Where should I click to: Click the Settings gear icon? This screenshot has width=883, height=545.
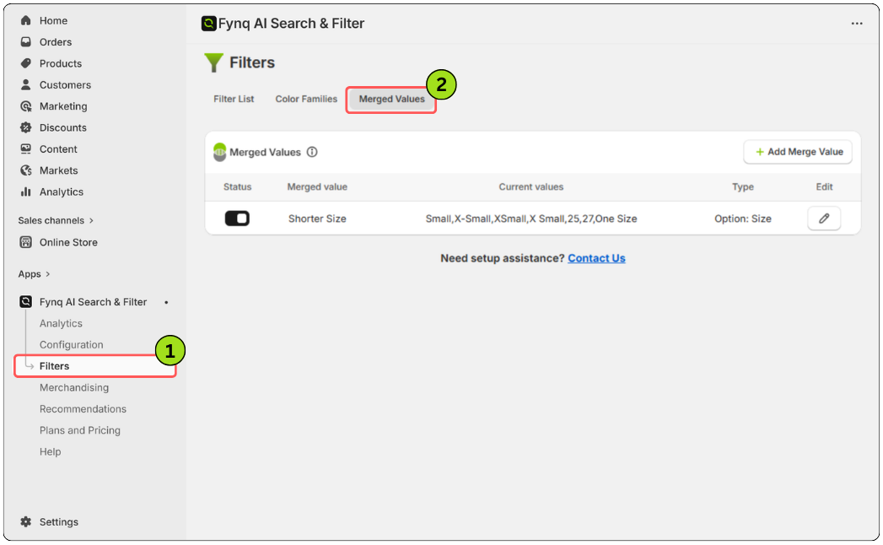pyautogui.click(x=26, y=522)
